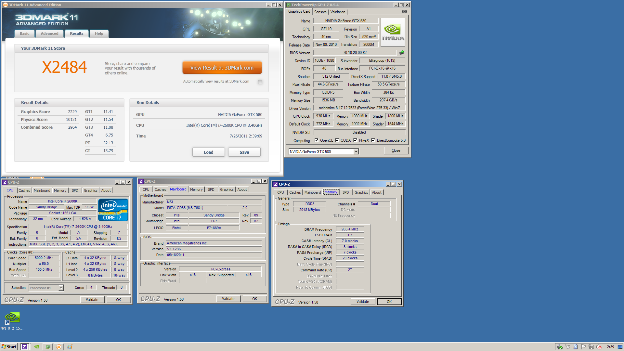Click the NVIDIA icon on the taskbar
This screenshot has height=351, width=624.
[x=37, y=347]
